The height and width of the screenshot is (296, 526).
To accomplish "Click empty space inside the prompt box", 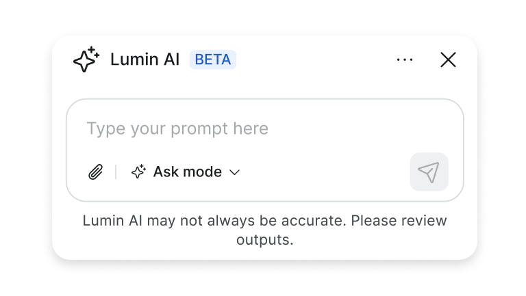I will (329, 171).
